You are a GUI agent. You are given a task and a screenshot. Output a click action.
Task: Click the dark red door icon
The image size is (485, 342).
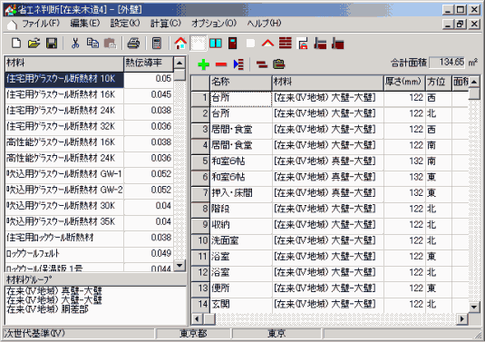pos(233,43)
